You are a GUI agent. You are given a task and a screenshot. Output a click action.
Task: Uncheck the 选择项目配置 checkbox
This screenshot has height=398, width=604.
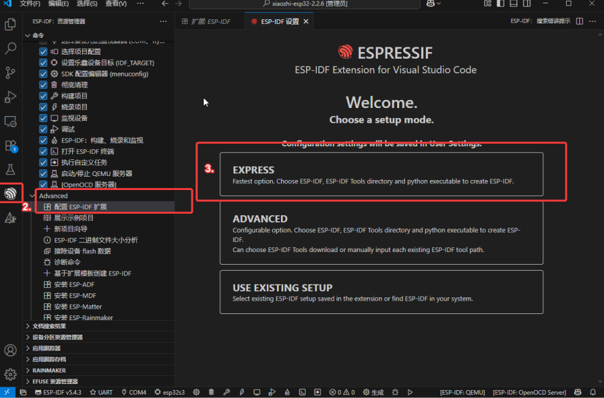tap(43, 51)
